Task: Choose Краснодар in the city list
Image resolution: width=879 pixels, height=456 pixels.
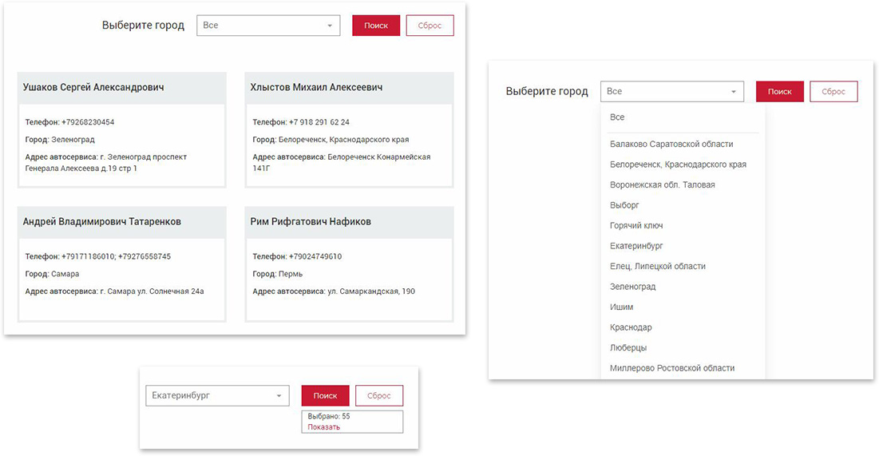Action: coord(631,327)
